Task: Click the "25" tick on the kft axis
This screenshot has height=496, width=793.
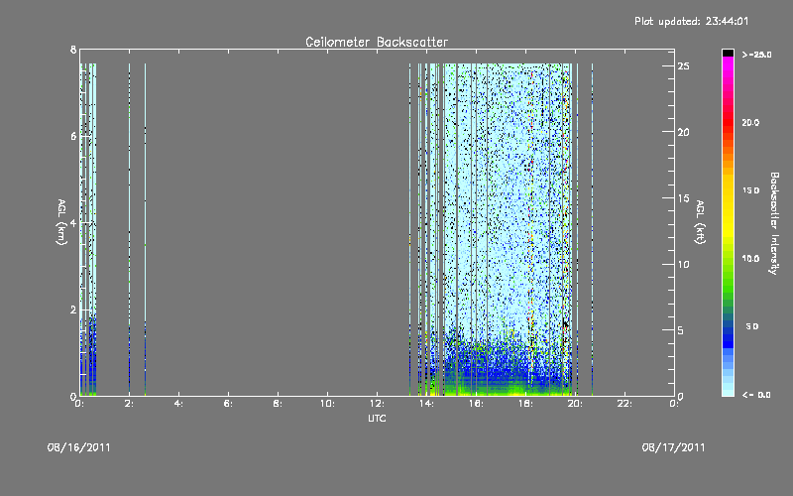Action: click(683, 66)
